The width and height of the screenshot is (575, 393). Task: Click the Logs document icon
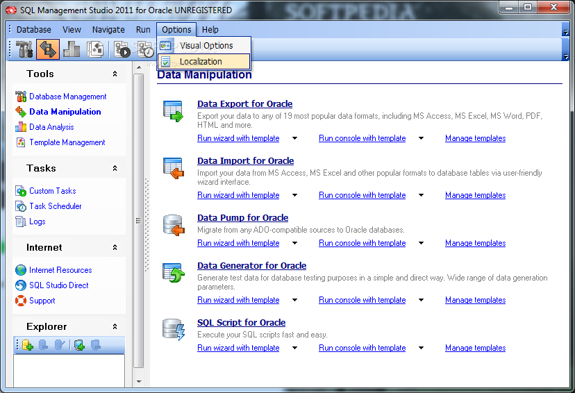point(21,221)
